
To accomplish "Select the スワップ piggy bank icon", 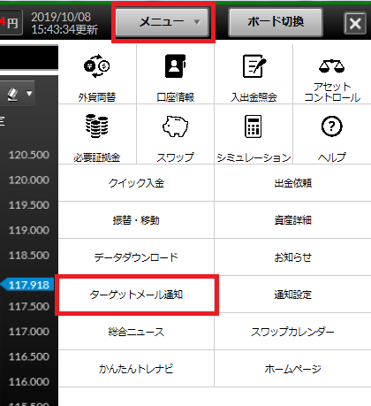I will 175,126.
